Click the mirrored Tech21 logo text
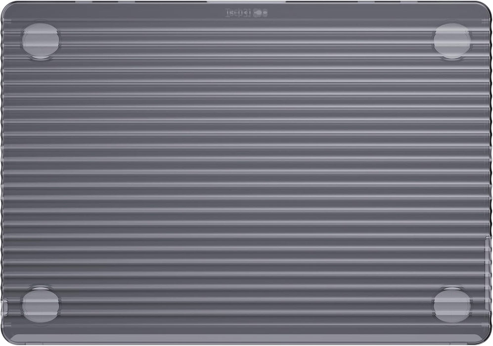 pos(239,13)
